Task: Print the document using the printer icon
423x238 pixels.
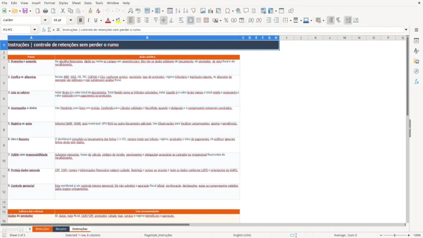Action: pyautogui.click(x=45, y=11)
